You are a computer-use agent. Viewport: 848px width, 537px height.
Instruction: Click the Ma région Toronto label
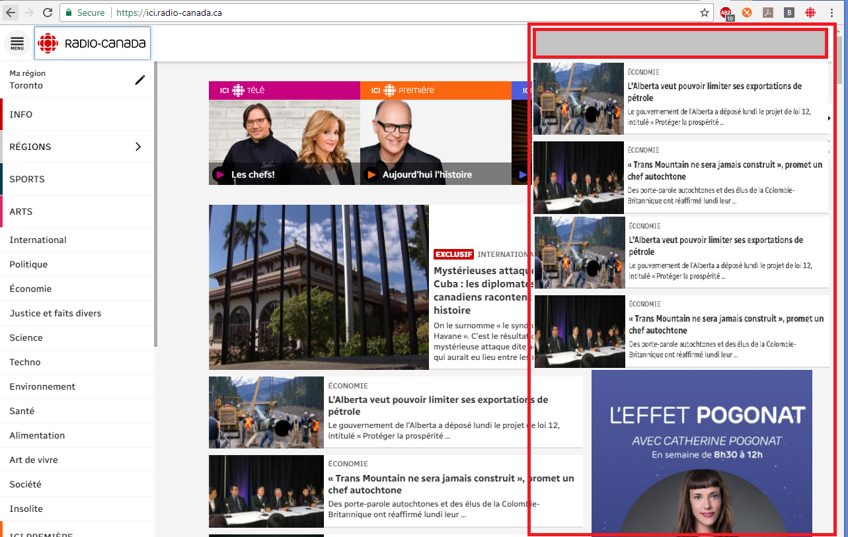click(27, 80)
